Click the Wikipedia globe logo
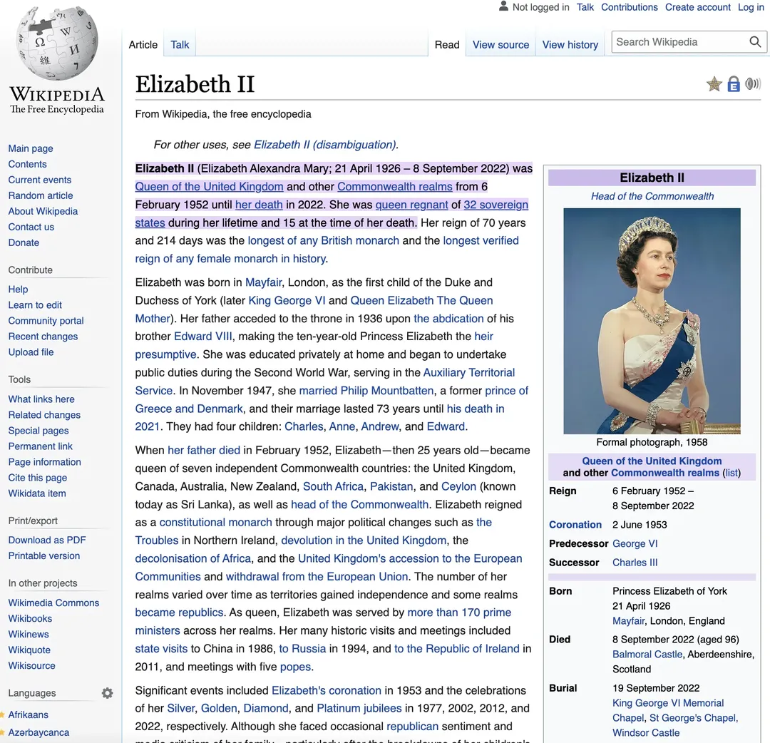This screenshot has height=743, width=770. (x=57, y=45)
